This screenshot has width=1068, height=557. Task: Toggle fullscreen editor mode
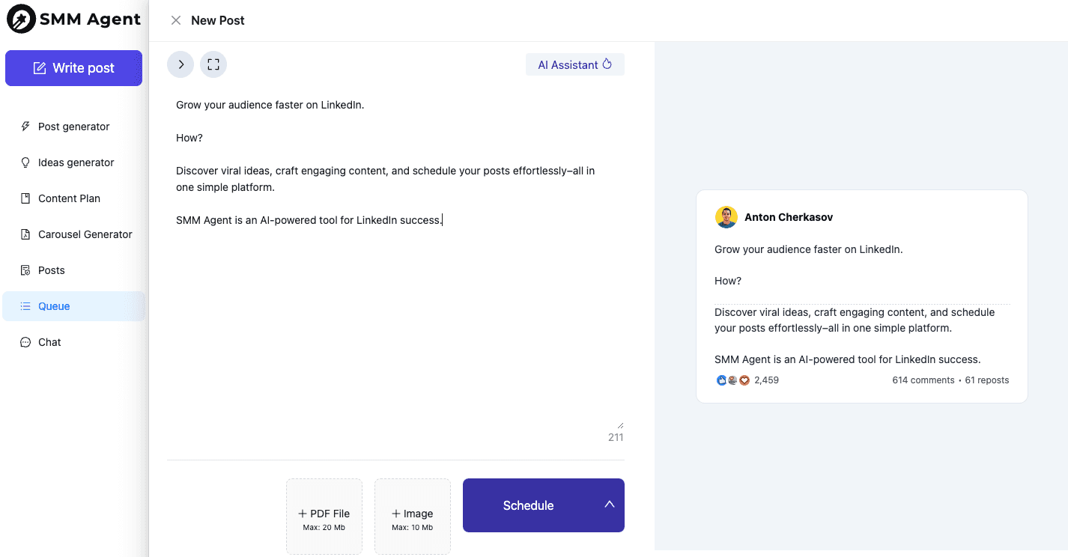[x=213, y=64]
